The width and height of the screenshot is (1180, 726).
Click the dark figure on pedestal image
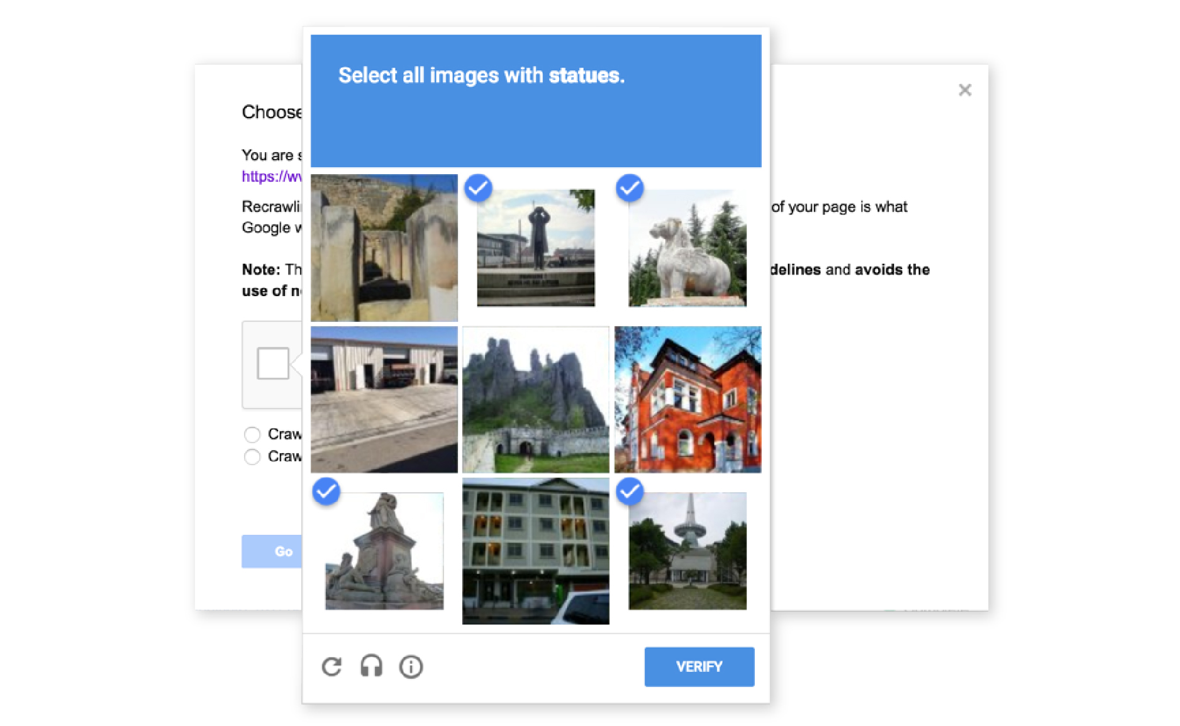(535, 248)
